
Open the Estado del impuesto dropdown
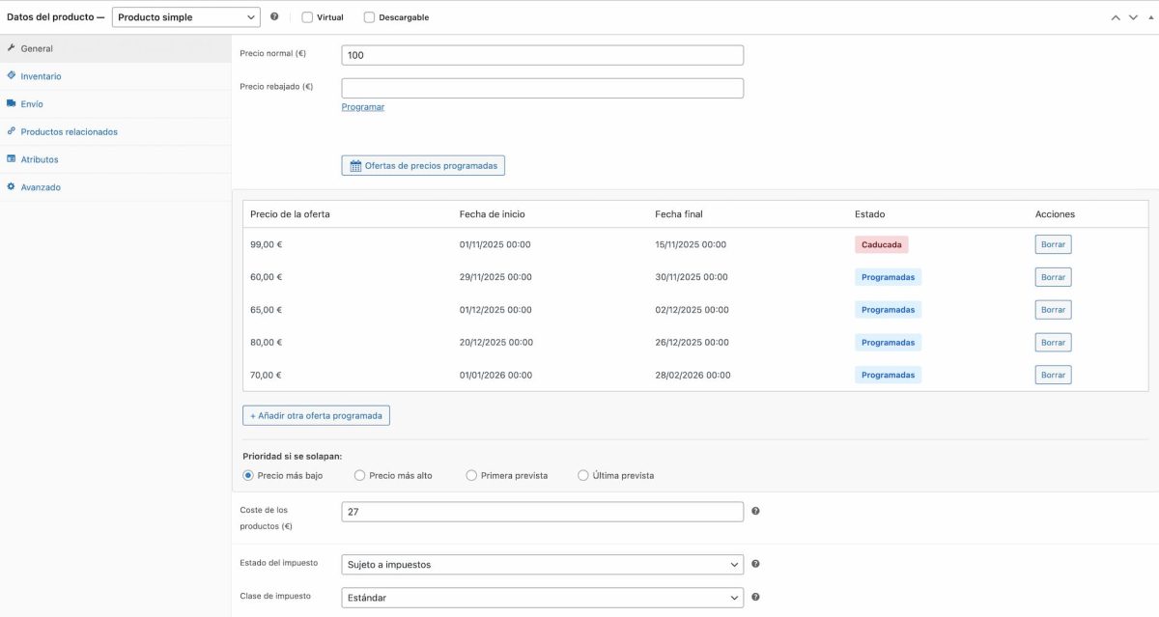(x=541, y=564)
